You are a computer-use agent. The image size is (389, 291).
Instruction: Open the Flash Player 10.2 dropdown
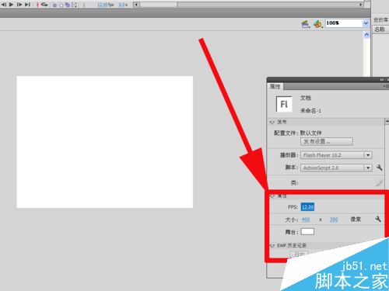336,155
